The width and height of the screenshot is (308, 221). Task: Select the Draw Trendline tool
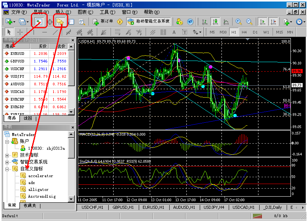tap(55, 33)
